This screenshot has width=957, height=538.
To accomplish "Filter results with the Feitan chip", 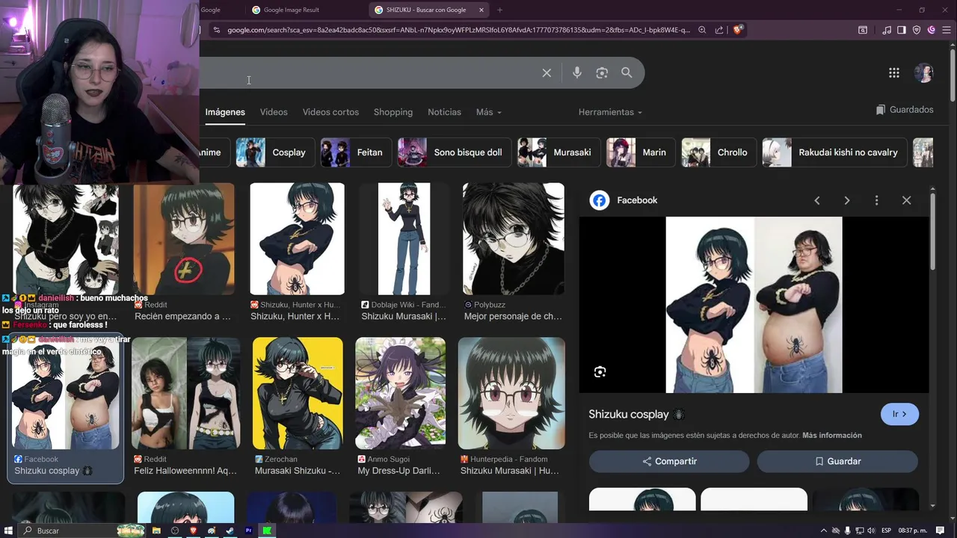I will pos(356,152).
